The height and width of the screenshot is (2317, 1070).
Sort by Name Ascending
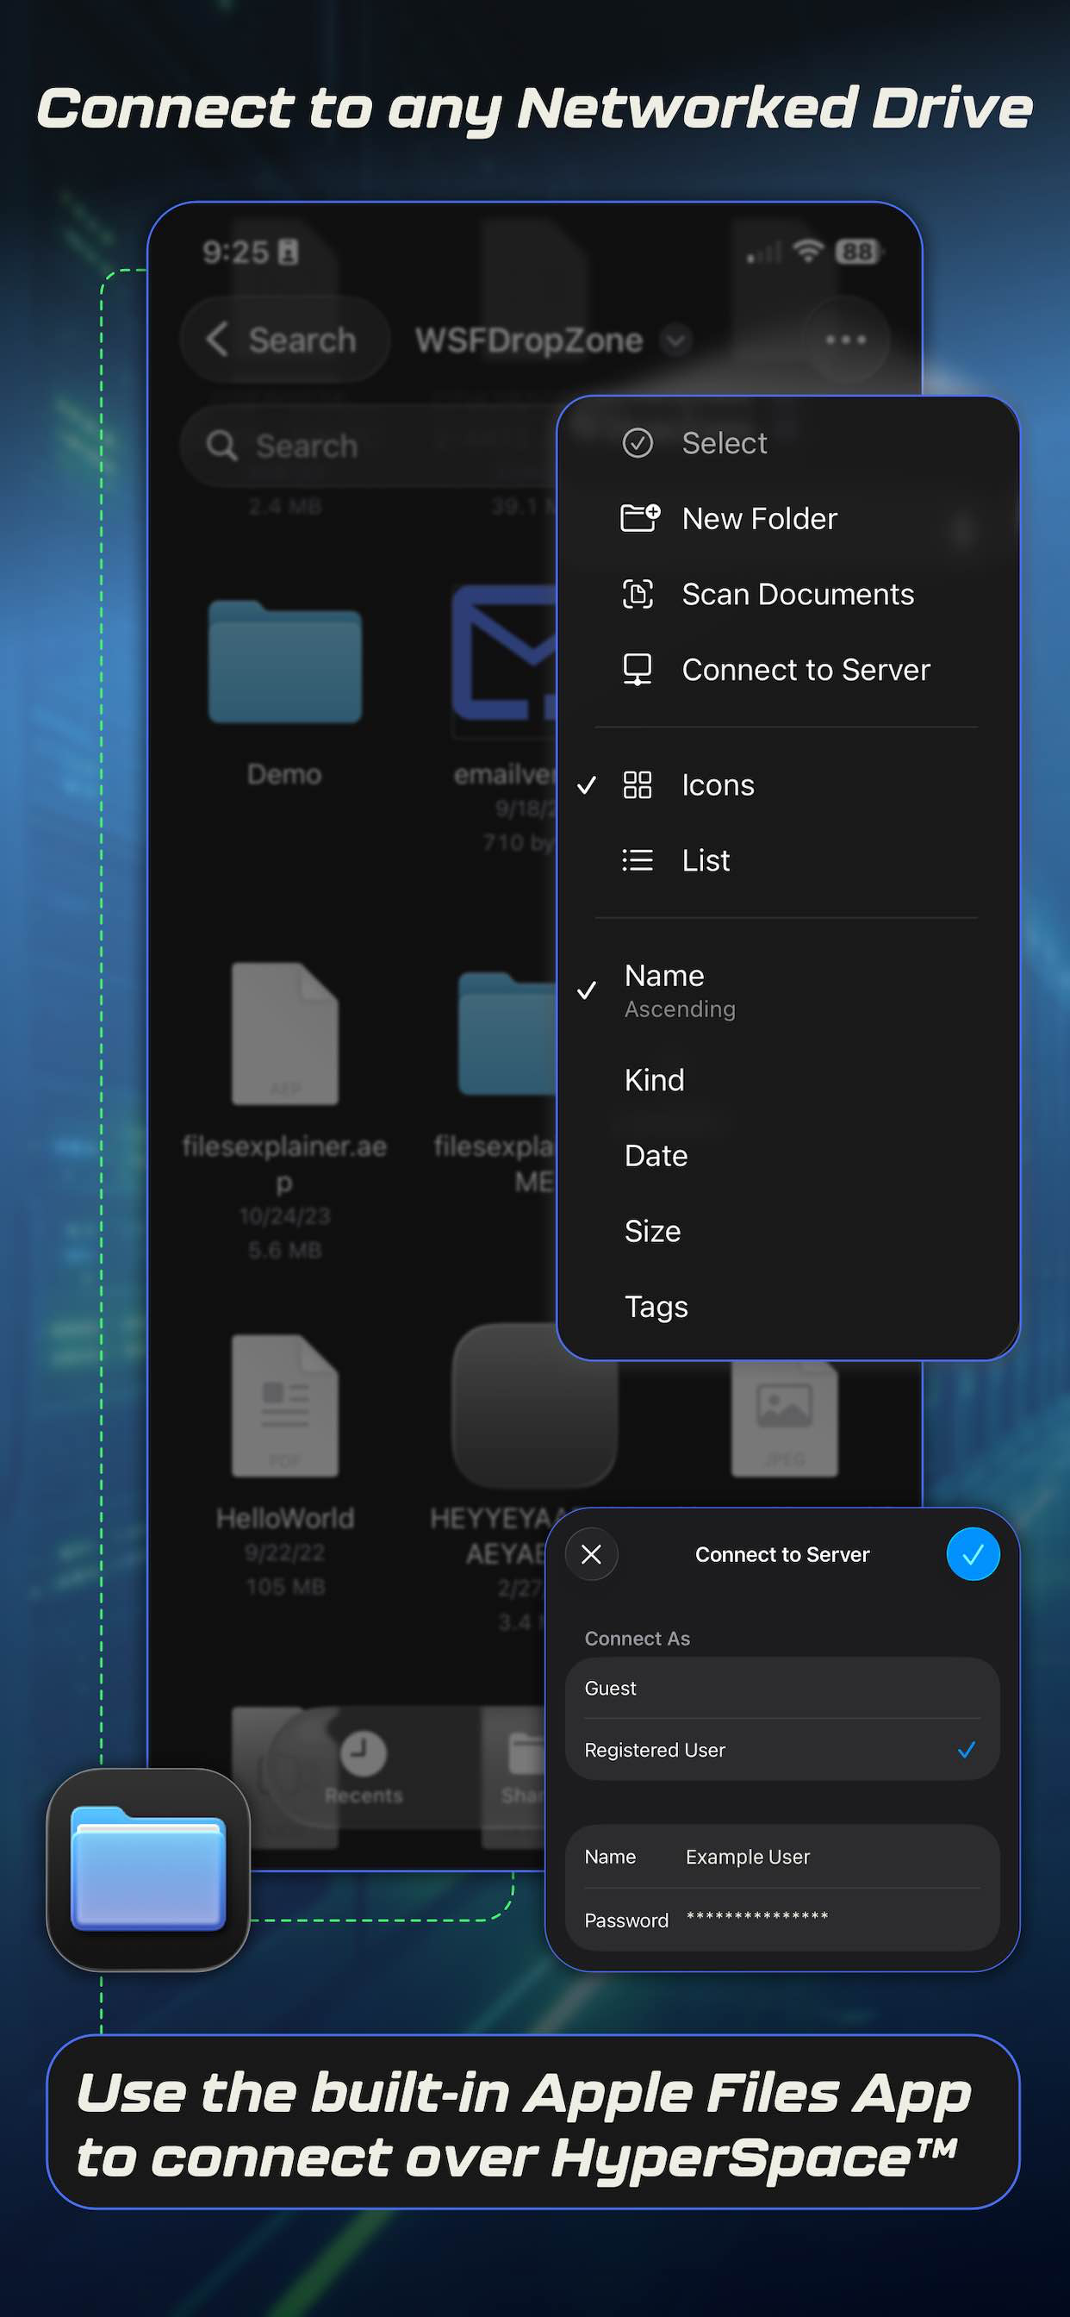coord(787,990)
